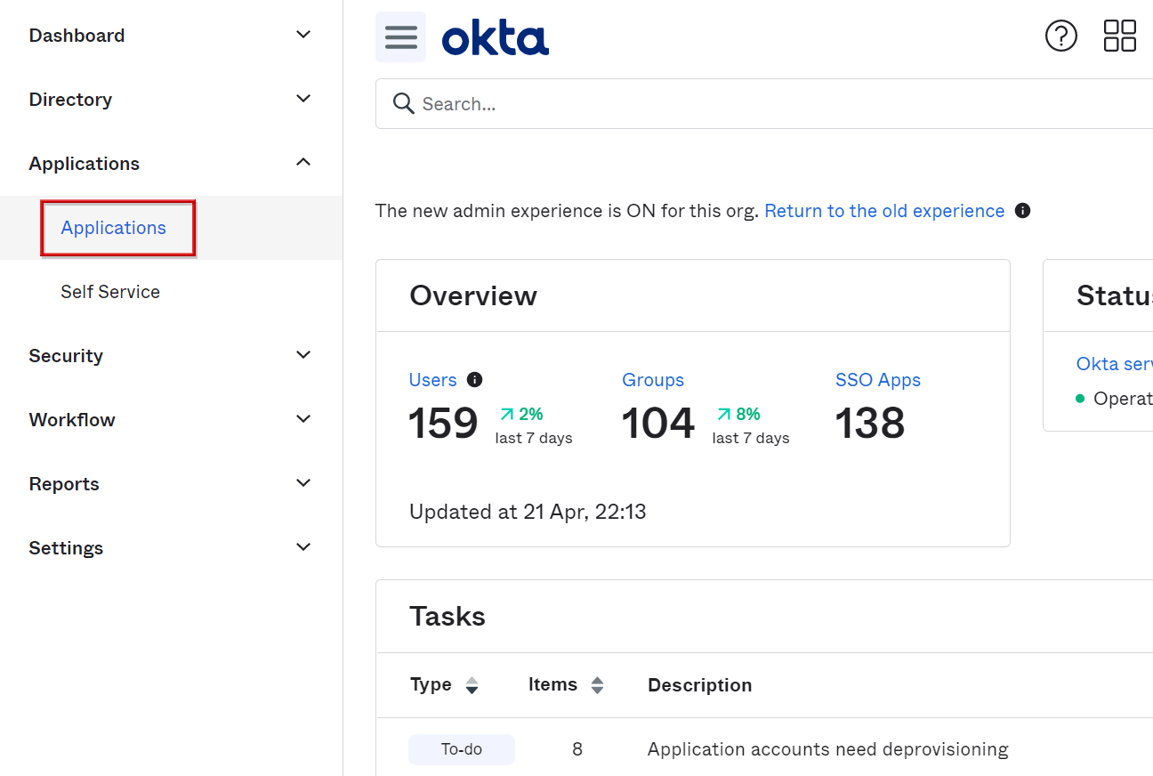Open Self Service submenu item
The width and height of the screenshot is (1153, 776).
[x=110, y=292]
